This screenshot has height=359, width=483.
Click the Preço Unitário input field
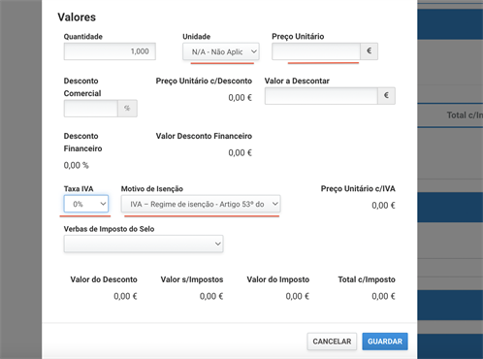(316, 51)
